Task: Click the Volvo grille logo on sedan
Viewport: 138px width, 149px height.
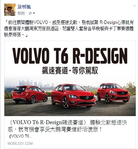Action: (87, 98)
